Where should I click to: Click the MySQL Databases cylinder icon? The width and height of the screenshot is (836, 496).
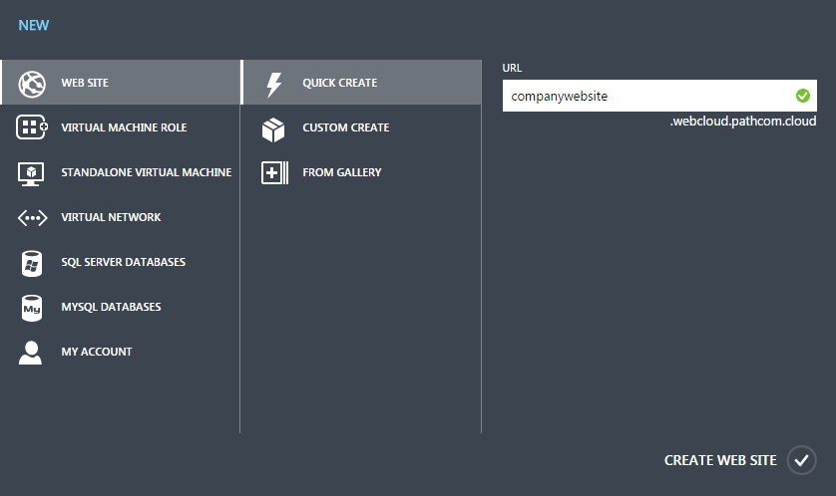click(32, 308)
